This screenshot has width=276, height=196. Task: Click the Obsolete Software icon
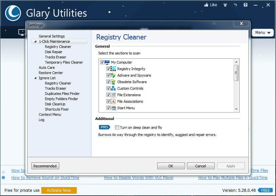[113, 82]
